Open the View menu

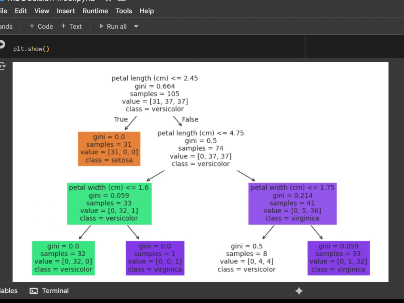(x=42, y=11)
